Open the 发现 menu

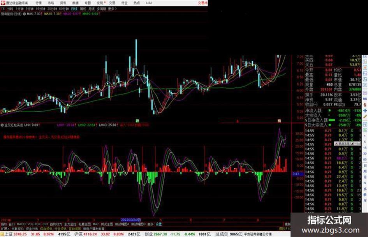click(100, 3)
